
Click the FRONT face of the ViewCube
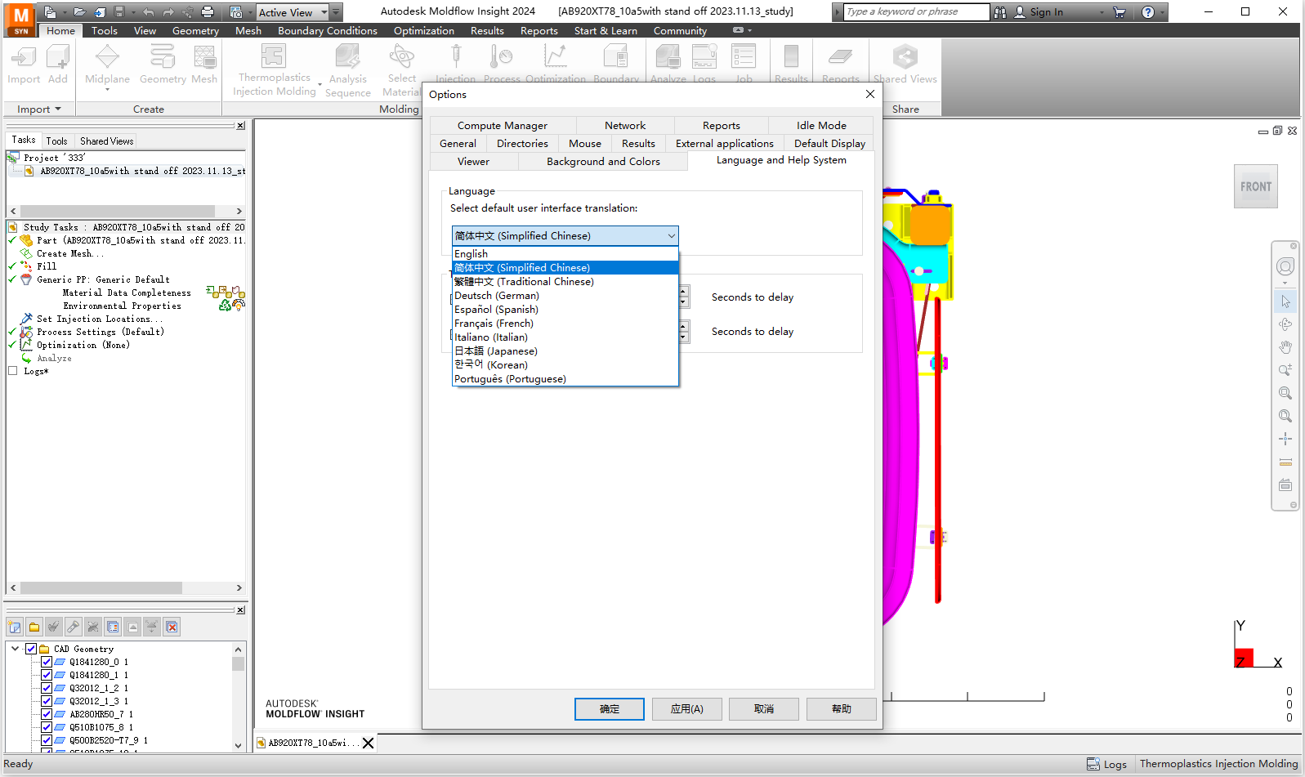1256,186
